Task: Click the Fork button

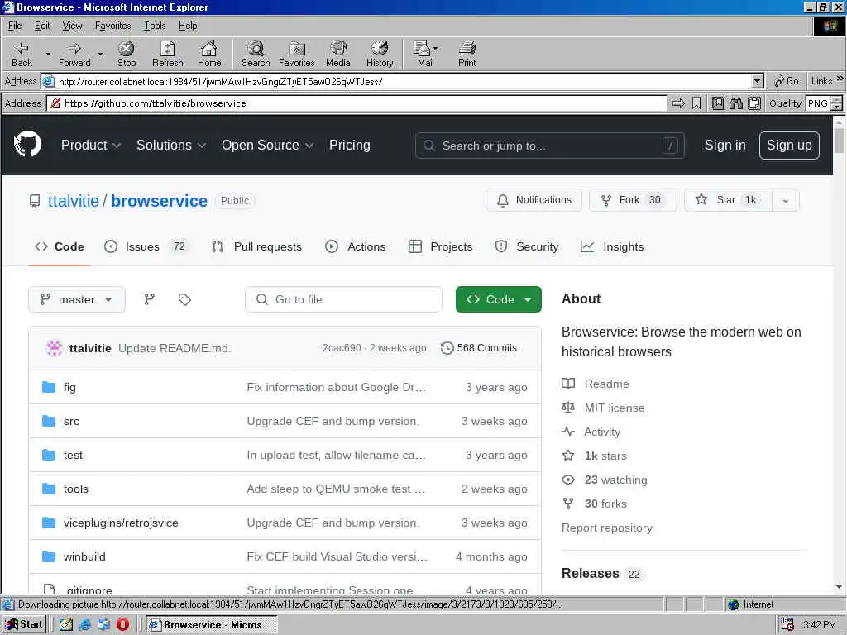Action: tap(633, 200)
